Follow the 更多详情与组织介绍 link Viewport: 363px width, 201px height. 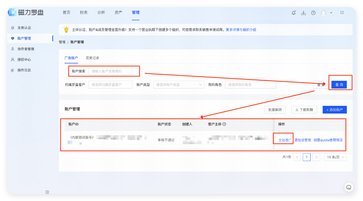coord(241,30)
